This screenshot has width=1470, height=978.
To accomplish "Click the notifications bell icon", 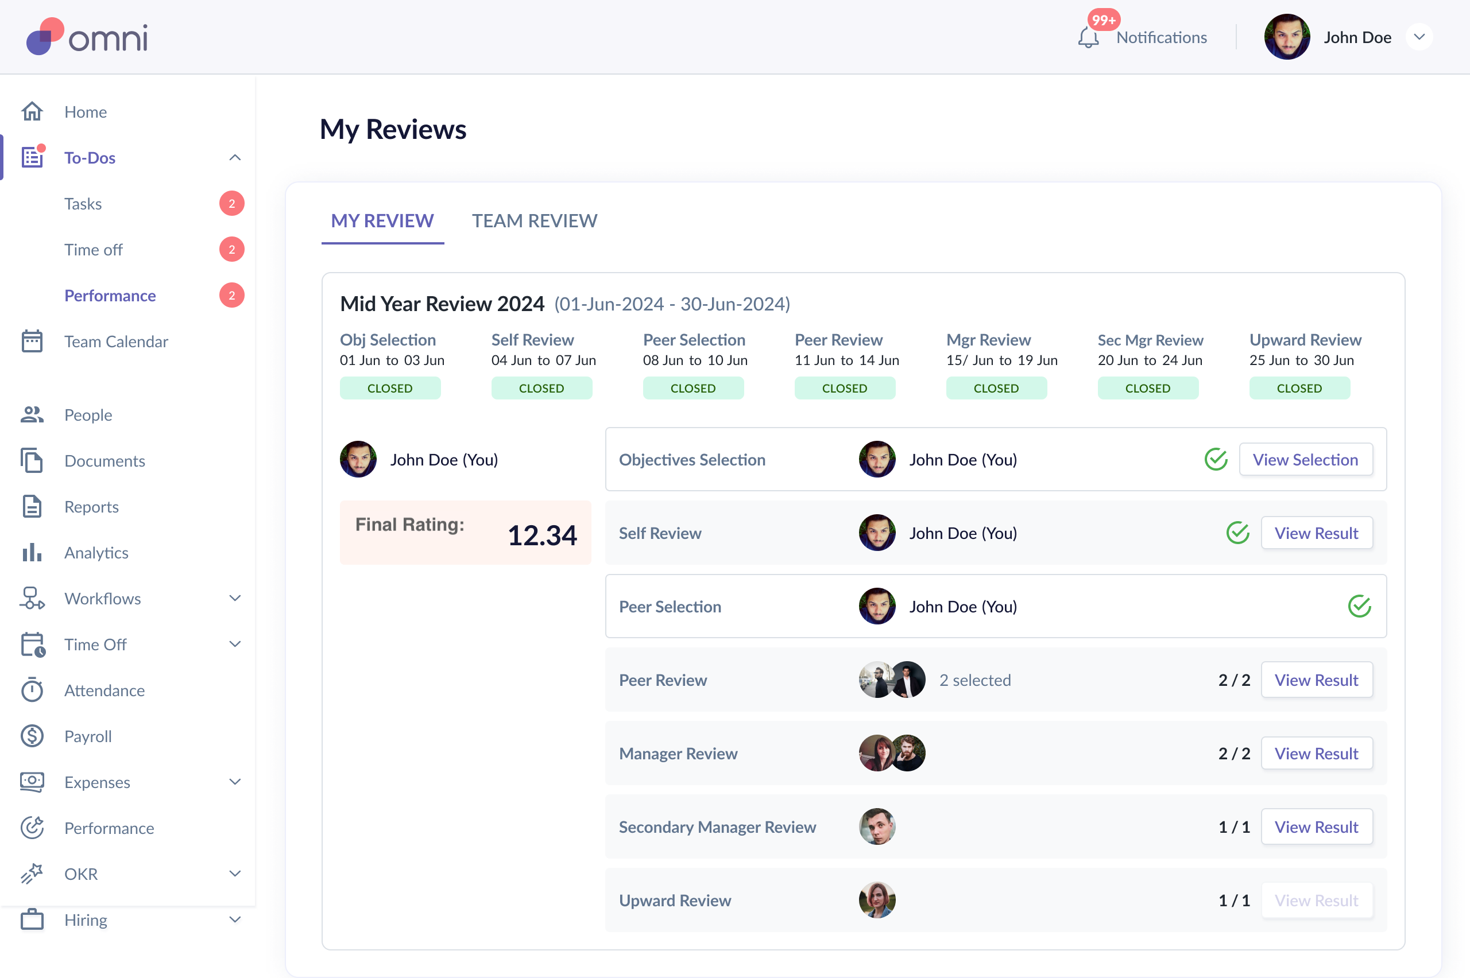I will [x=1088, y=37].
